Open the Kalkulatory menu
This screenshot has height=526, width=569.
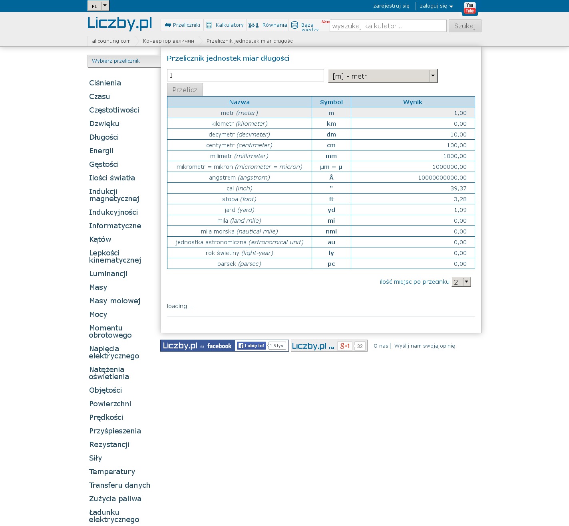tap(225, 25)
